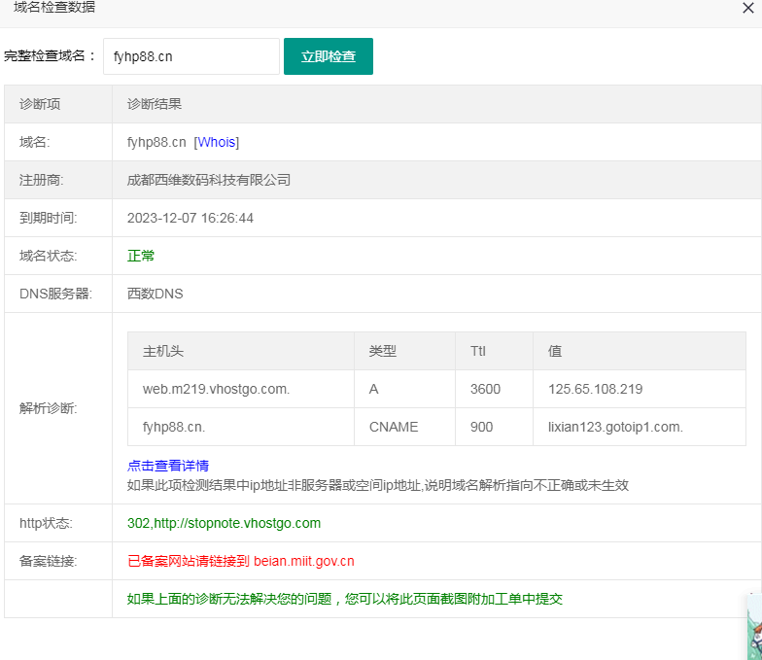This screenshot has height=660, width=762.
Task: Click the CNAME record type cell
Action: coord(394,427)
